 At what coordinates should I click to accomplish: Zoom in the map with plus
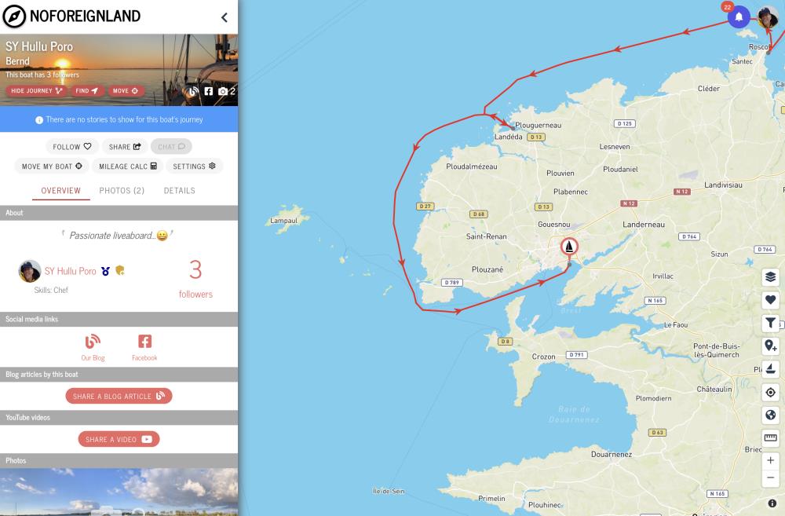[x=771, y=460]
